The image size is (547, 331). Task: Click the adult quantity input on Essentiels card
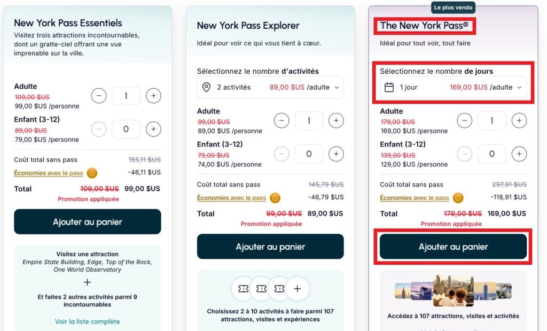126,96
